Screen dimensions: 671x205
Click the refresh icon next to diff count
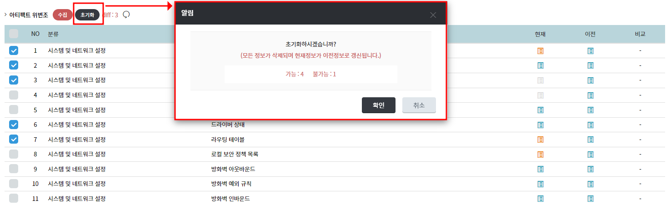pos(126,15)
